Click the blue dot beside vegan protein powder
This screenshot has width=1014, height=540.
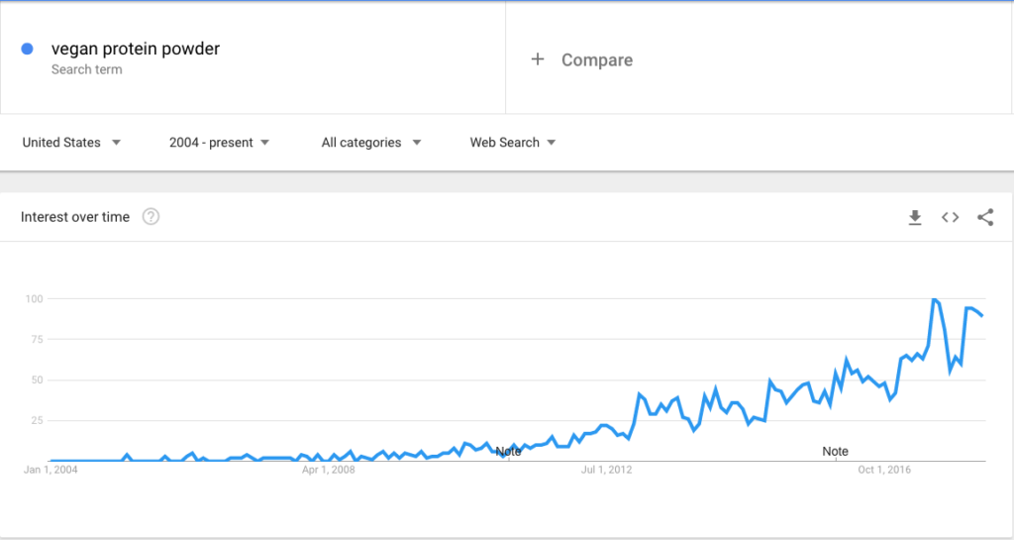(x=27, y=49)
